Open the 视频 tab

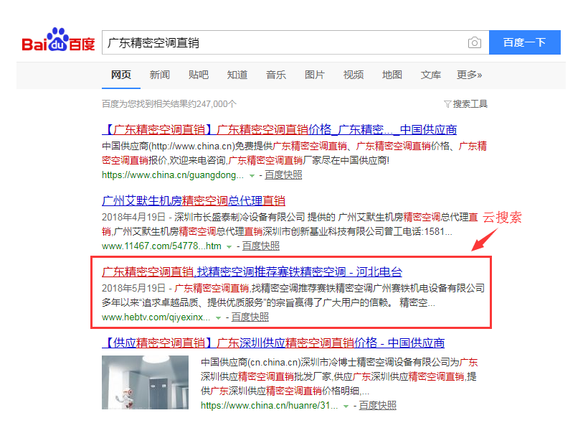click(354, 75)
